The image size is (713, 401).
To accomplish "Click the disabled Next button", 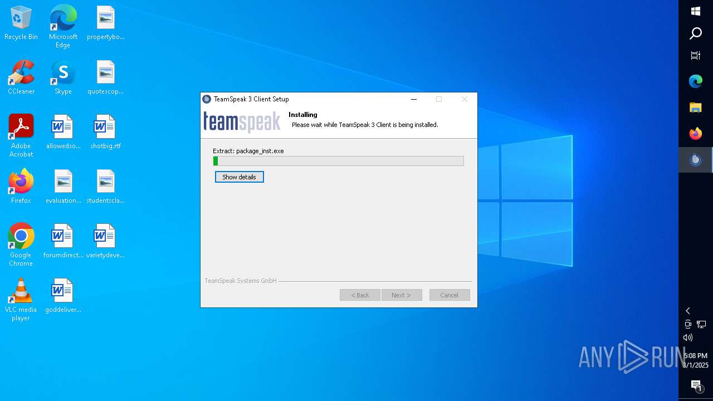I will [x=402, y=295].
